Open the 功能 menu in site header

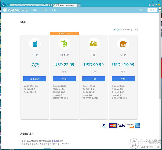click(x=35, y=10)
